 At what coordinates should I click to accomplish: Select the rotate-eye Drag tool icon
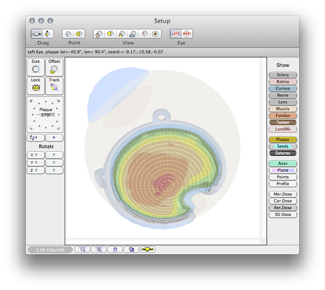point(37,34)
